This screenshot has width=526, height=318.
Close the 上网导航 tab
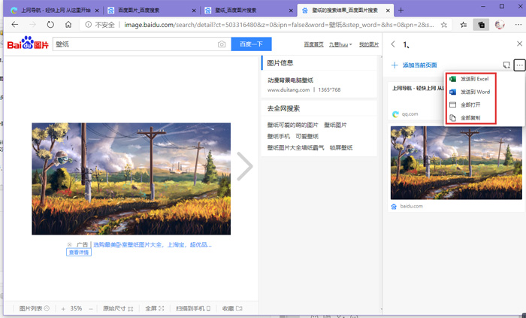[x=97, y=11]
